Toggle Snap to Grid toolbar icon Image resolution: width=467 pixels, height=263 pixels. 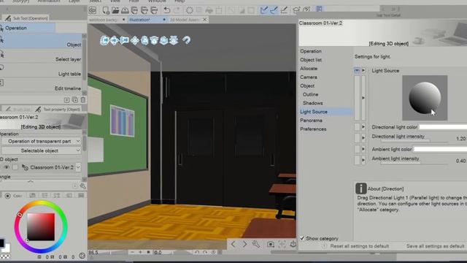click(284, 10)
